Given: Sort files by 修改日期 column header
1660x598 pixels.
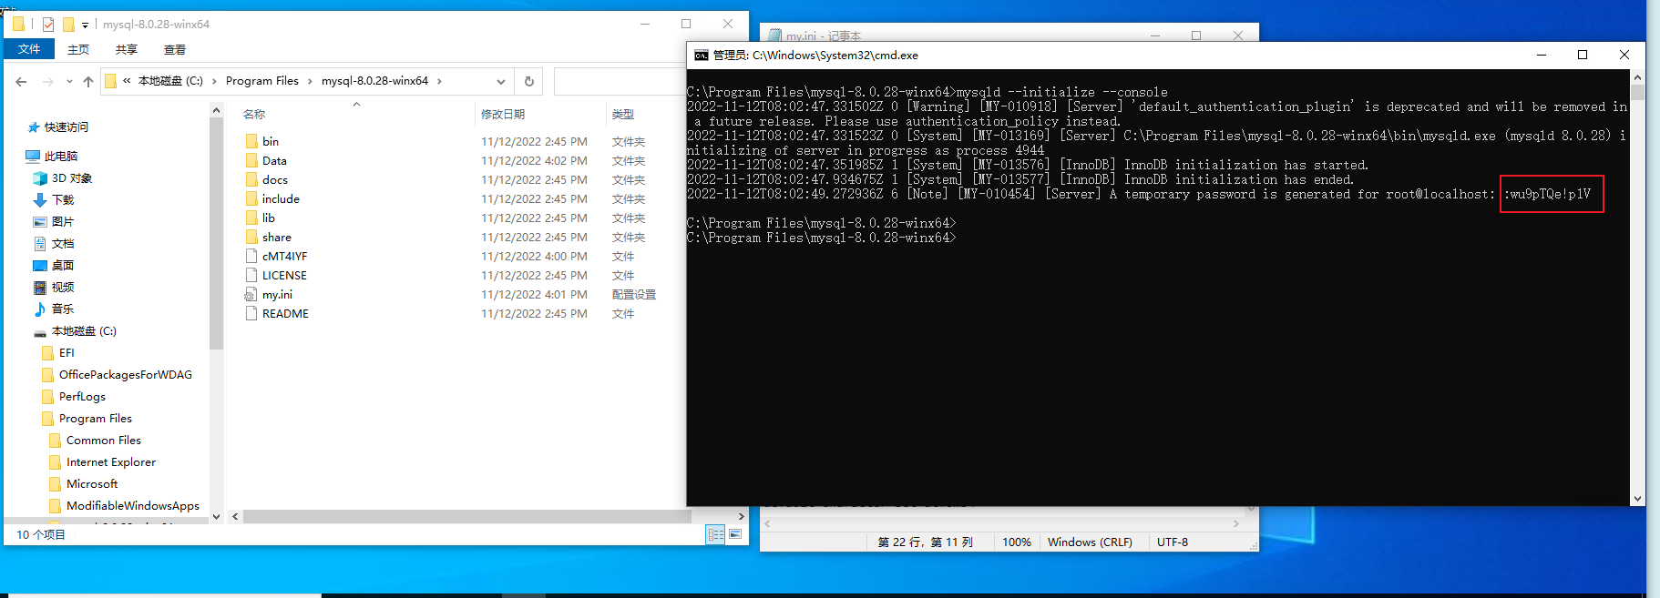Looking at the screenshot, I should [x=503, y=114].
